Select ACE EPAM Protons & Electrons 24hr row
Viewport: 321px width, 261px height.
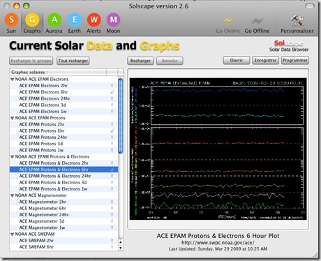tap(64, 176)
